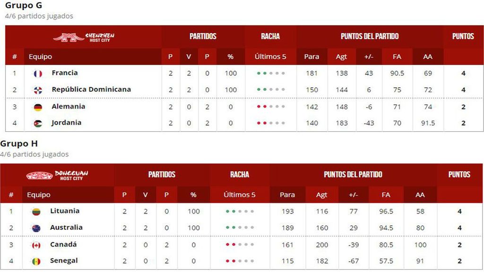Click Grupo G Equipo column header
The width and height of the screenshot is (484, 272).
(x=40, y=57)
